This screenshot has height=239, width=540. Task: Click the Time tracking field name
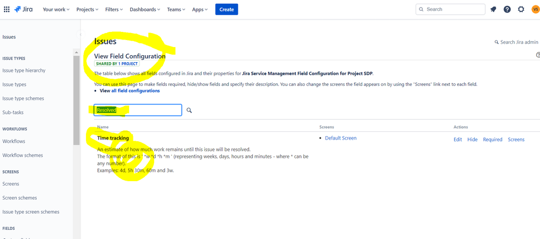(x=113, y=138)
